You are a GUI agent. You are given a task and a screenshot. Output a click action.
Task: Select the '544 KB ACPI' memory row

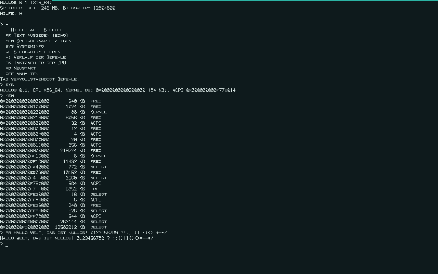coord(51,216)
